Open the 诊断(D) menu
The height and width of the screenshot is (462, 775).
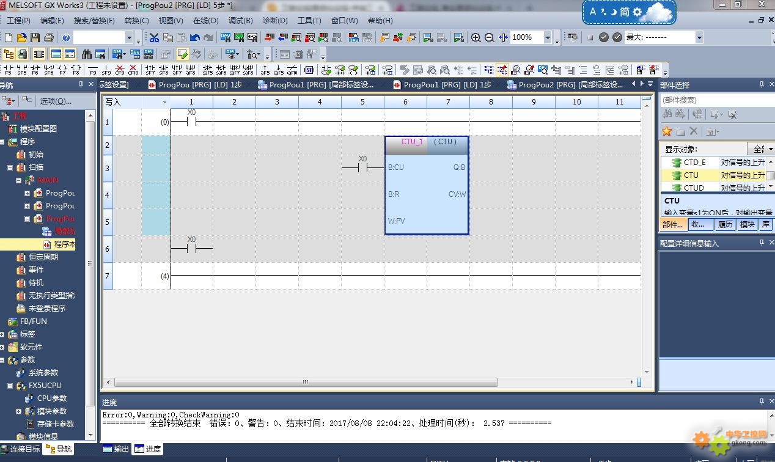275,20
